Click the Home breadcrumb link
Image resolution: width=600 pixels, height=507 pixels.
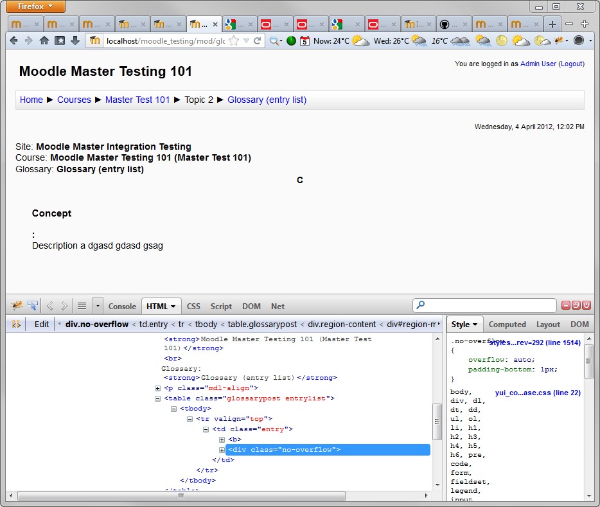click(x=31, y=100)
